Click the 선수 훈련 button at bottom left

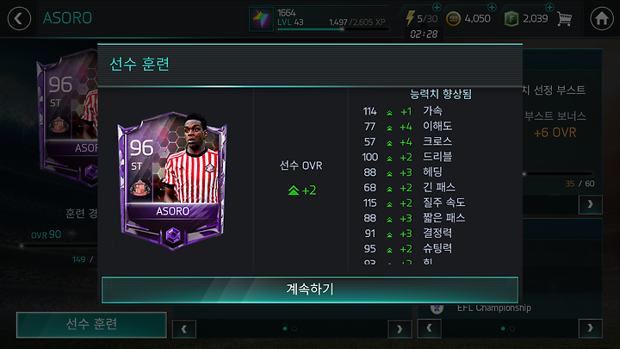tap(91, 325)
